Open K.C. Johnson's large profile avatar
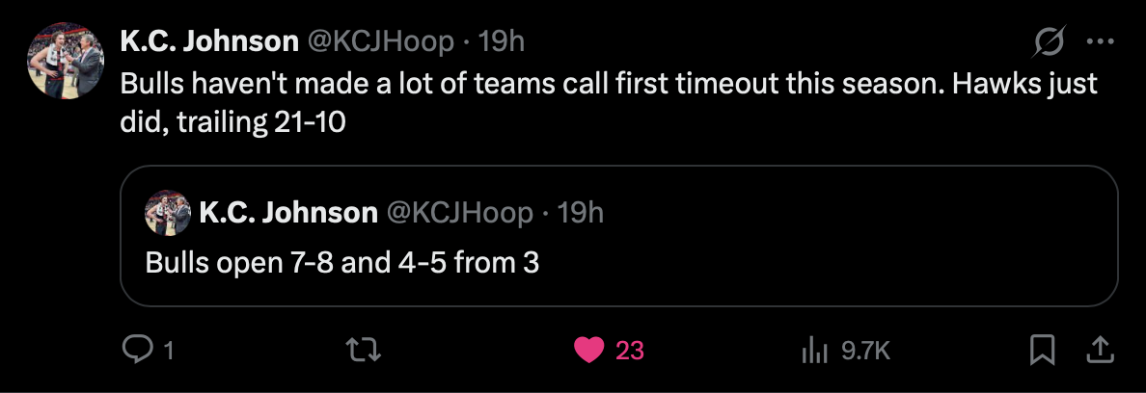This screenshot has width=1146, height=393. tap(66, 60)
